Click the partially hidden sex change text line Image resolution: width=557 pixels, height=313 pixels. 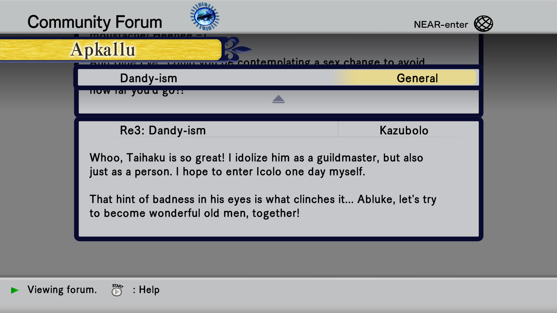331,61
